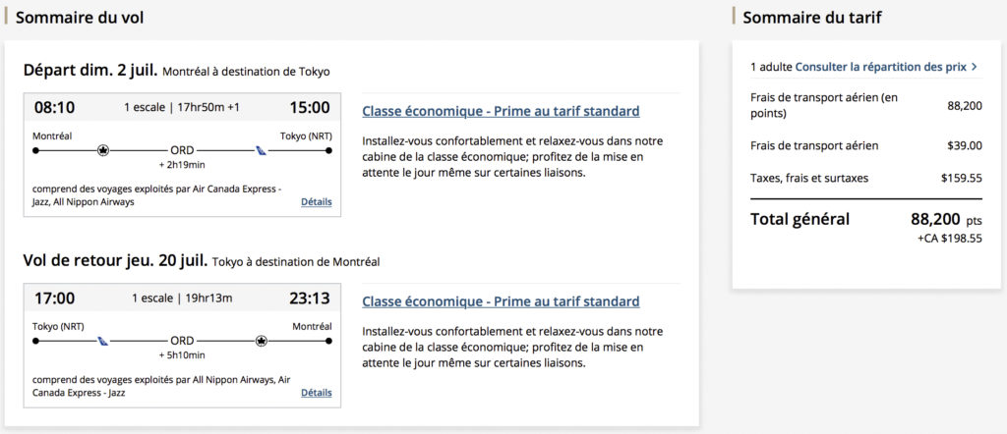
Task: Click the Total général 88,200 pts amount
Action: point(946,219)
